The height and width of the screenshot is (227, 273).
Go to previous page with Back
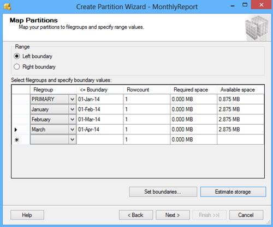coord(136,215)
